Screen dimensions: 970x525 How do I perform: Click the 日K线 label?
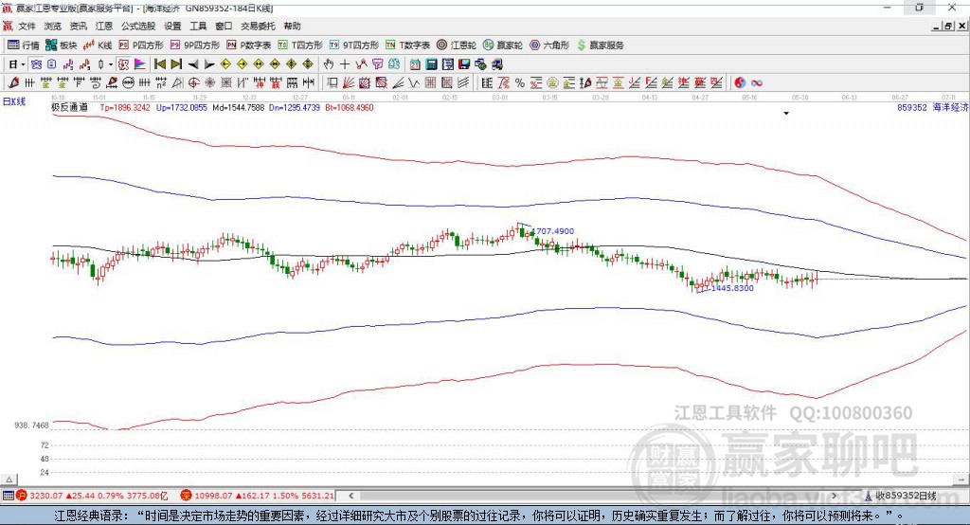click(14, 101)
